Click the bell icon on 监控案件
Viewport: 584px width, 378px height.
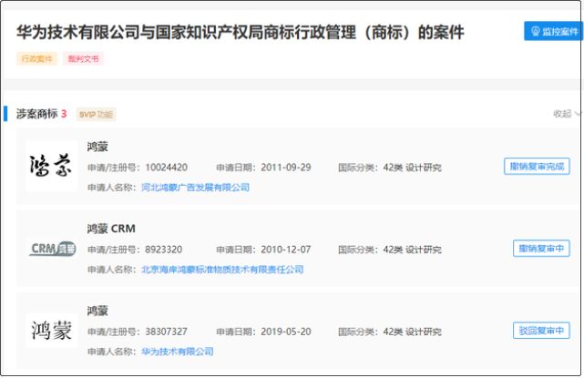535,31
